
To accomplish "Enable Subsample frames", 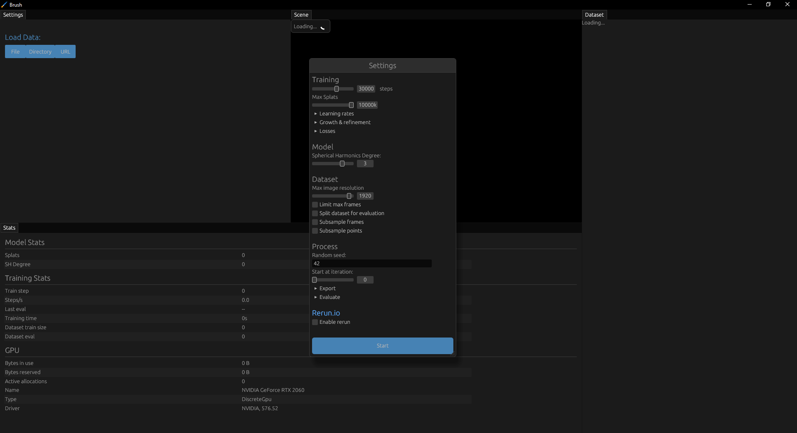I will coord(315,222).
